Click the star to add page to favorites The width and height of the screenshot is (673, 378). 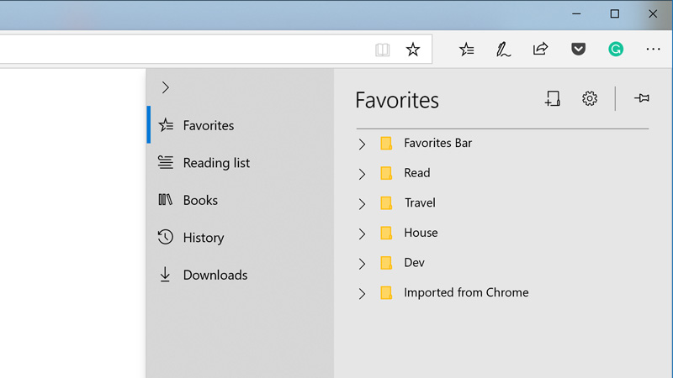tap(413, 50)
